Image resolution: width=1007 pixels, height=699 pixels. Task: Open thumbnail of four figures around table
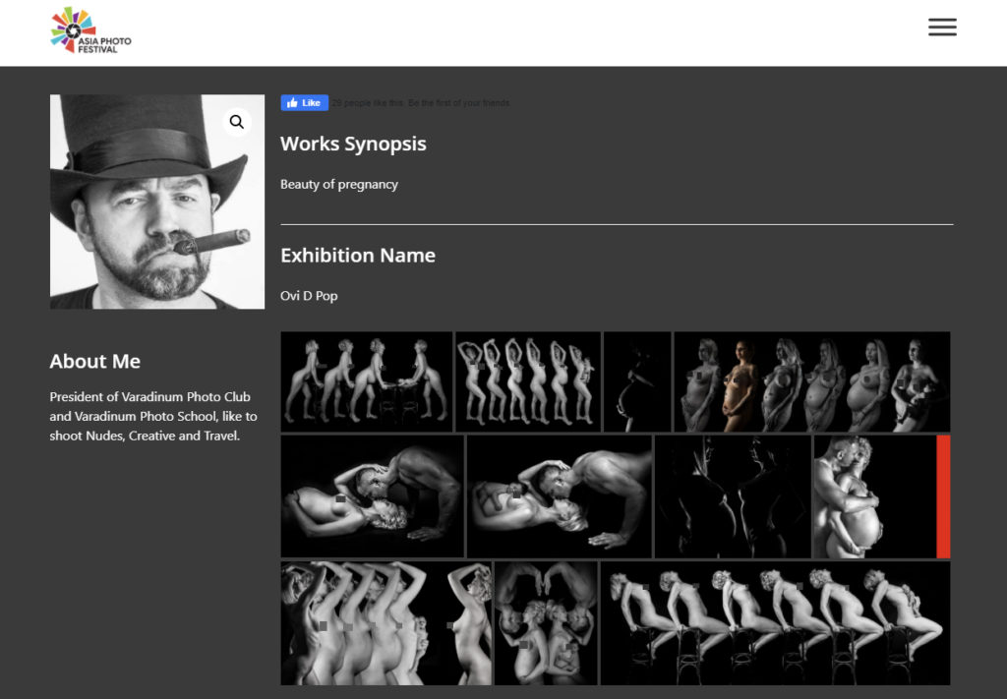click(366, 381)
